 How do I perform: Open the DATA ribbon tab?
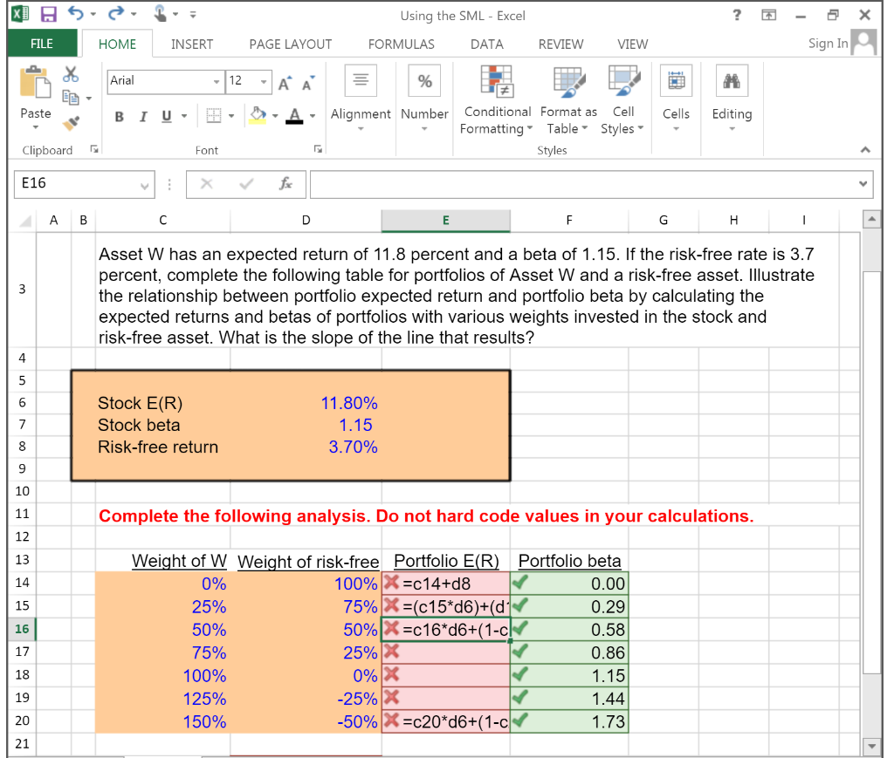coord(486,44)
